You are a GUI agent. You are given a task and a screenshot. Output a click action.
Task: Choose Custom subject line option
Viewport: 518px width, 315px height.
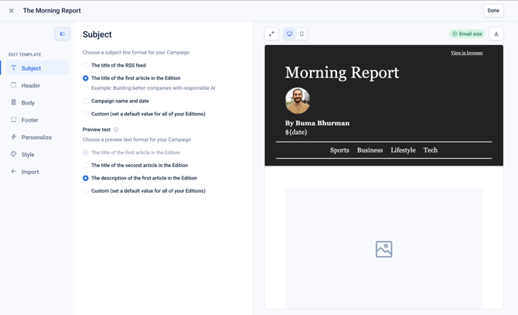point(144,114)
